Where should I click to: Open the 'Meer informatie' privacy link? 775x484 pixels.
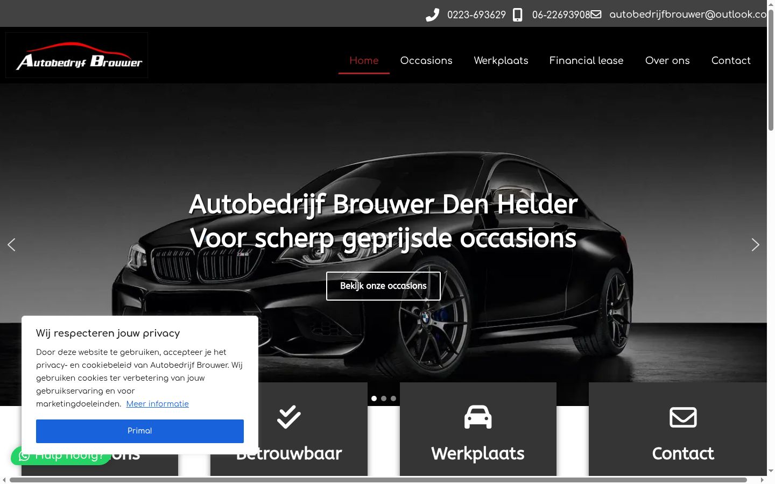(158, 404)
